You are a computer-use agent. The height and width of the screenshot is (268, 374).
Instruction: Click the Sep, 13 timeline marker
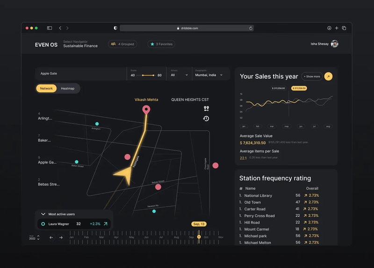pyautogui.click(x=199, y=224)
